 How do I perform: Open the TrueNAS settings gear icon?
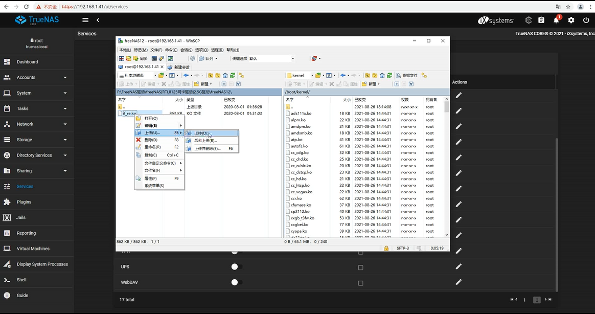pyautogui.click(x=571, y=20)
